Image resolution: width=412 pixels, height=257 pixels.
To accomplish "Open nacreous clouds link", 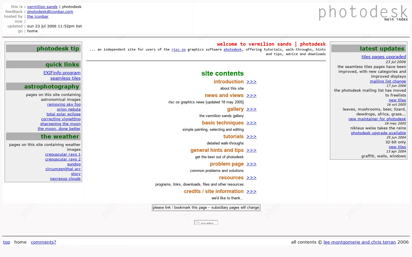I will tap(65, 179).
